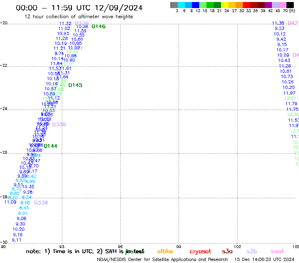This screenshot has height=263, width=299.
Task: Click the wave height value 9.42
Action: click(281, 39)
